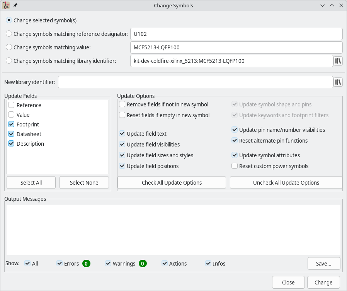Disable "Update field text"
The height and width of the screenshot is (291, 347).
pos(122,134)
